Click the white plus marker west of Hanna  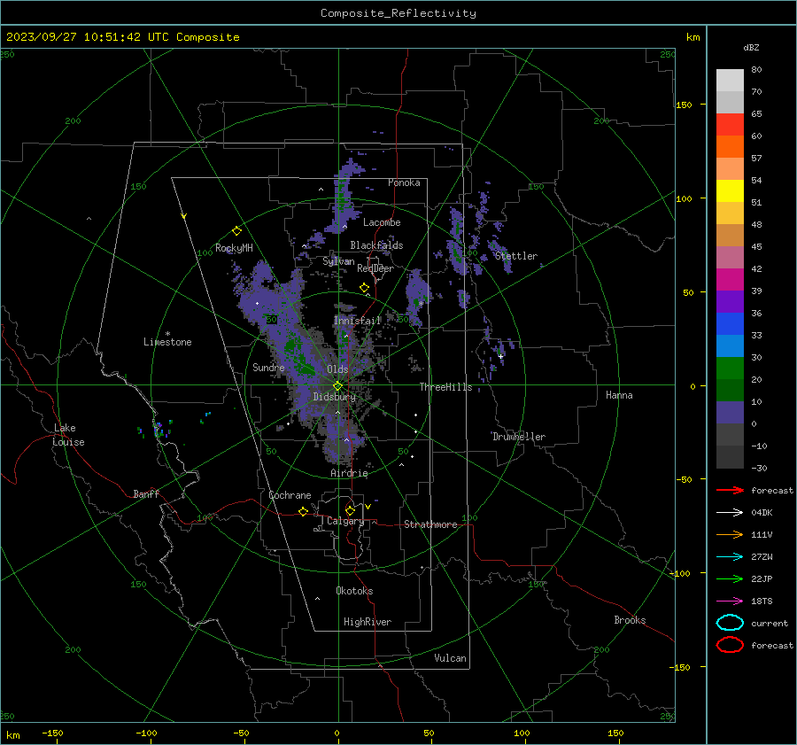(x=500, y=356)
